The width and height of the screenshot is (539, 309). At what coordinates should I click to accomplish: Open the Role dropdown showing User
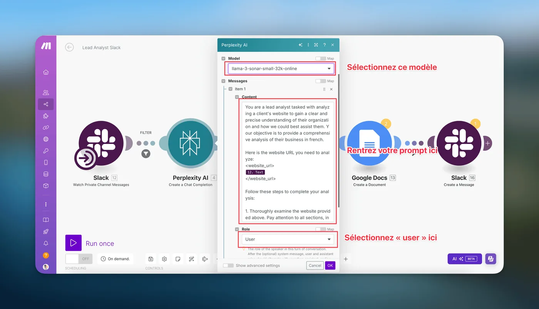[288, 239]
